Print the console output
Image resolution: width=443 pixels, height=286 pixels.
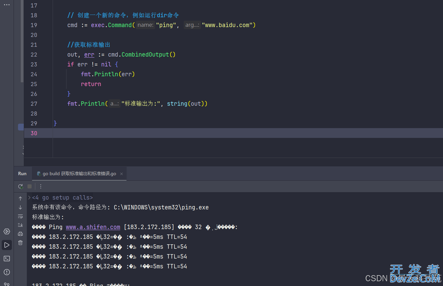click(20, 234)
